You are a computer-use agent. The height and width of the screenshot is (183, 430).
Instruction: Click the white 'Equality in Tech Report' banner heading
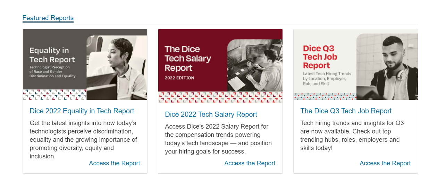click(52, 55)
